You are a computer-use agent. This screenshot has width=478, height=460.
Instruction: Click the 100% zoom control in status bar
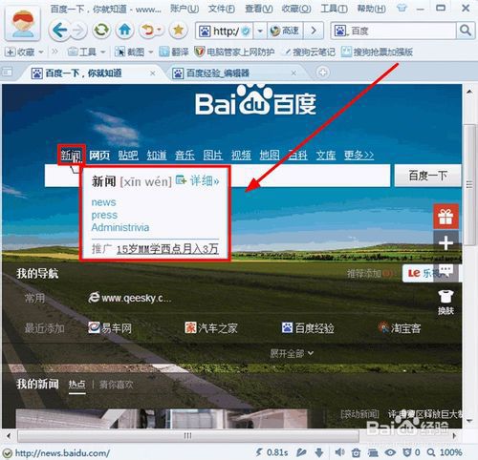coord(445,452)
